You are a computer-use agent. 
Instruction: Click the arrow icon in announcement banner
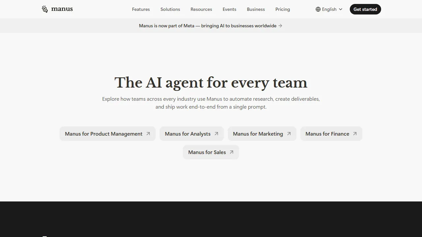(x=280, y=26)
